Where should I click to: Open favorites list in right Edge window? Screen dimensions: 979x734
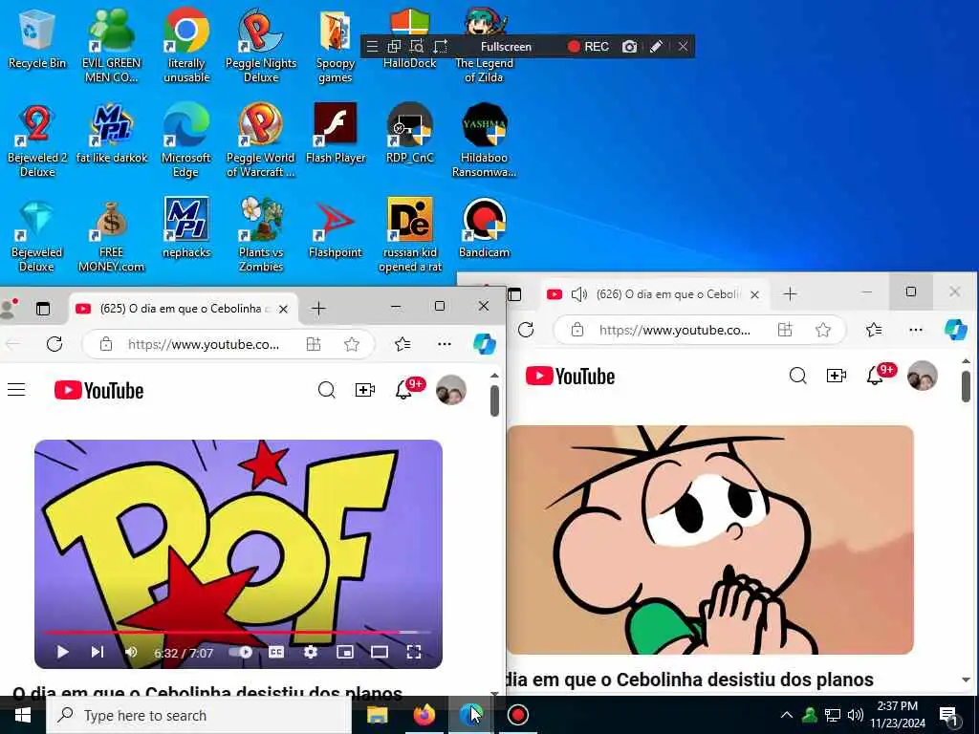click(x=874, y=330)
